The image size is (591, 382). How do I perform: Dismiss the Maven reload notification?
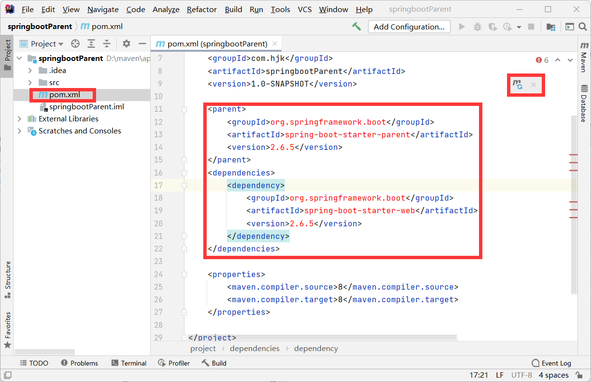click(534, 85)
